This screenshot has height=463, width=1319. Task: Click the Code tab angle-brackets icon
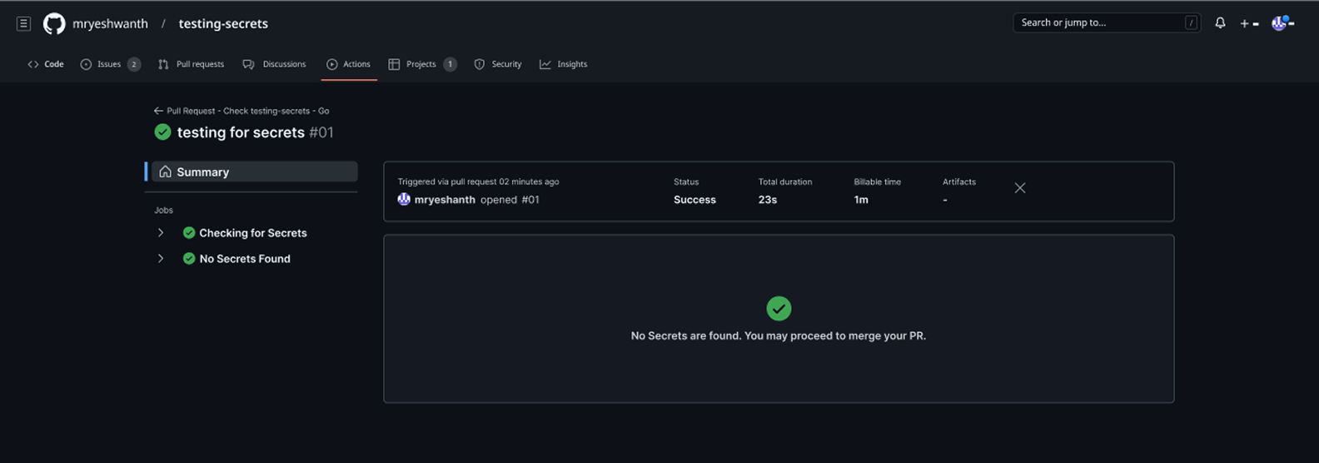coord(33,64)
